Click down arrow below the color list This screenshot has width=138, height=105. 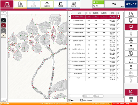(4, 100)
